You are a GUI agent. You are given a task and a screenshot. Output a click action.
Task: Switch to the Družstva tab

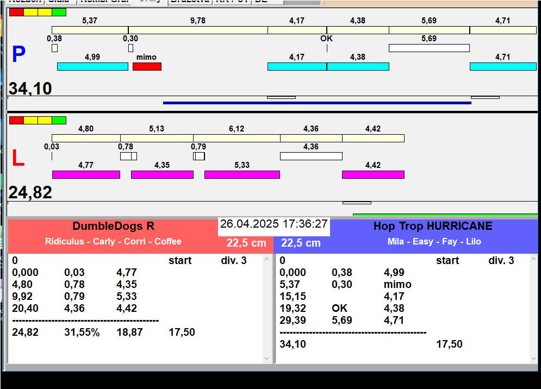pyautogui.click(x=189, y=2)
